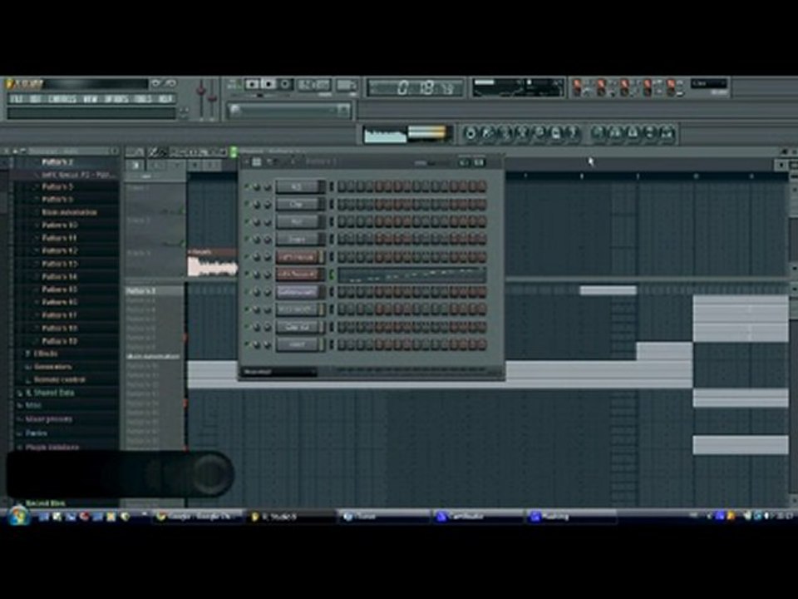Click the oscilloscope display
This screenshot has height=599, width=798.
[x=385, y=135]
